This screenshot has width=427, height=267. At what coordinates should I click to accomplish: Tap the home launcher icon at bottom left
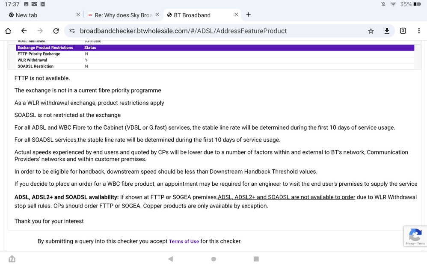point(12,258)
